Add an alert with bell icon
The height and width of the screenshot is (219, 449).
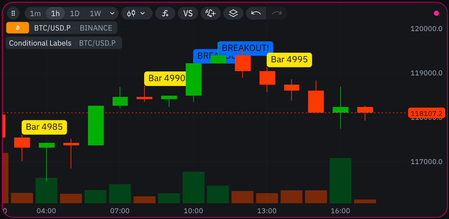pyautogui.click(x=211, y=13)
